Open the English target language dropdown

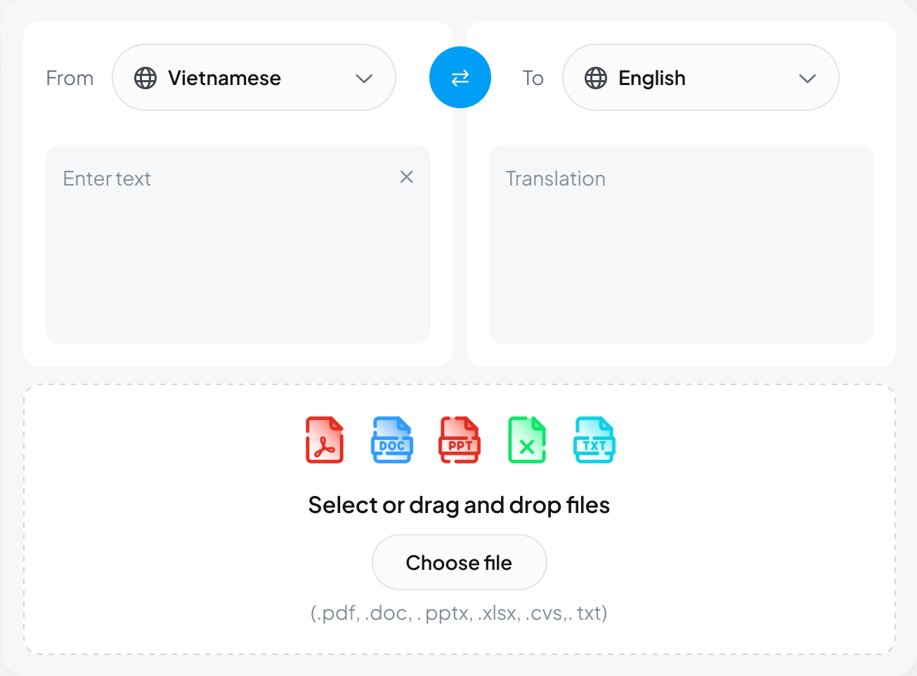[701, 77]
